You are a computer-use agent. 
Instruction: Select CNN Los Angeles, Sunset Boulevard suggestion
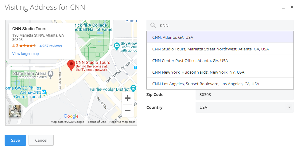(220, 83)
